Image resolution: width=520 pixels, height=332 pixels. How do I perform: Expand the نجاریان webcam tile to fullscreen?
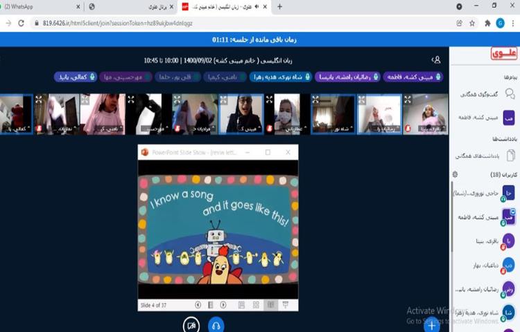coord(39,99)
